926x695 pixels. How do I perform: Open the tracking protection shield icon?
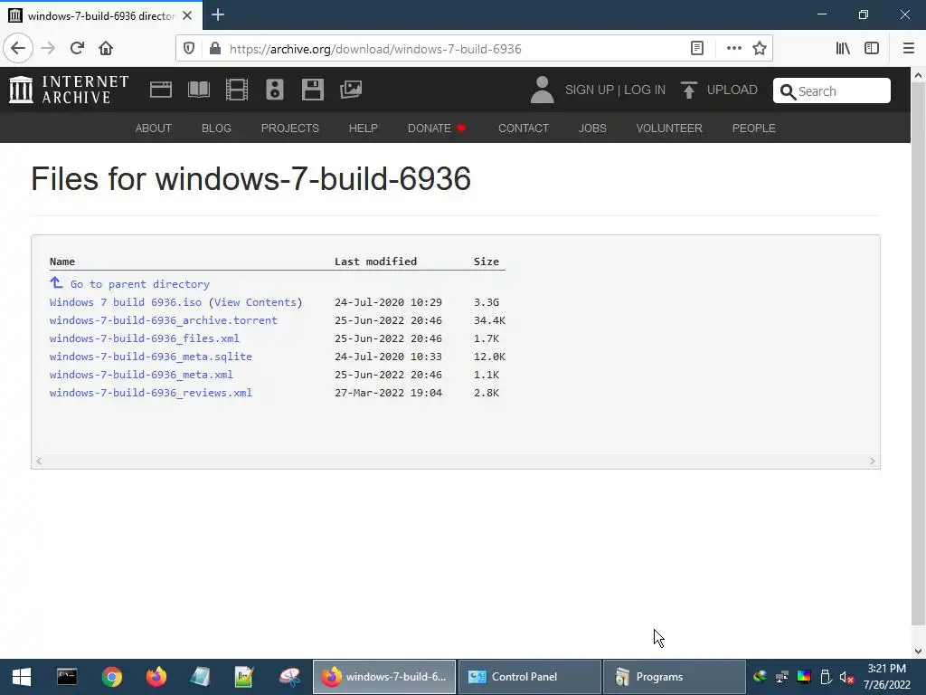(x=189, y=49)
